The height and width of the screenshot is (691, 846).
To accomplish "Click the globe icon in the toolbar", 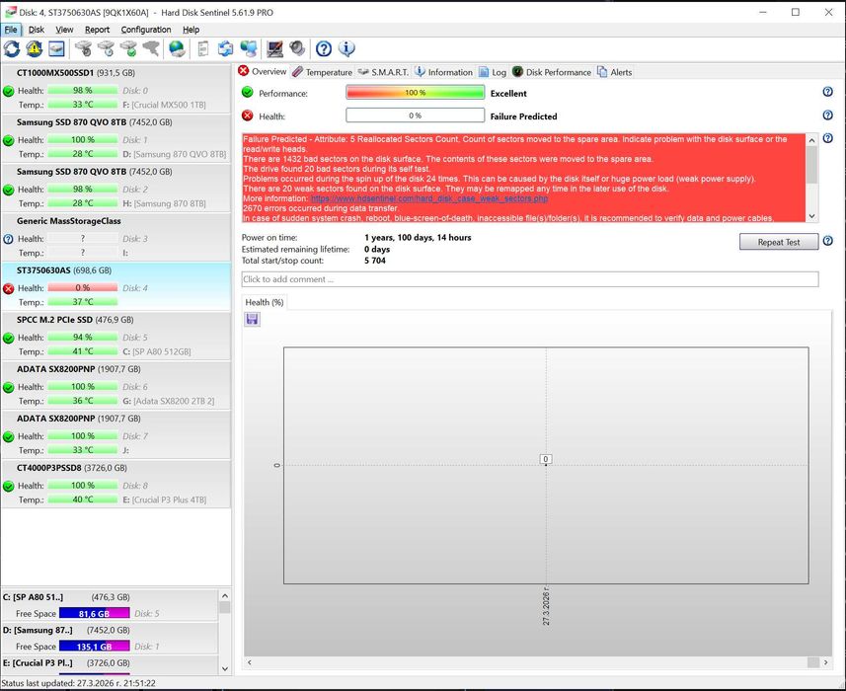I will [177, 48].
